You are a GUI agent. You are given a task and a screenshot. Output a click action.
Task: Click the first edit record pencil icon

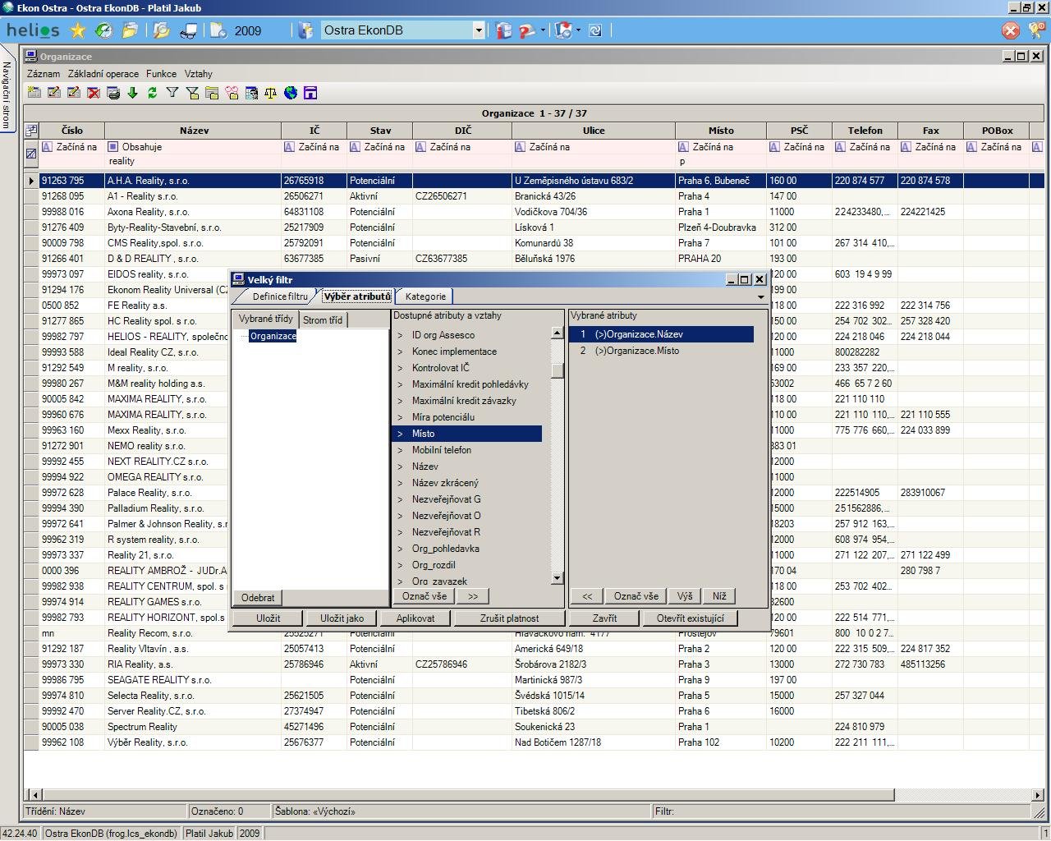[54, 93]
